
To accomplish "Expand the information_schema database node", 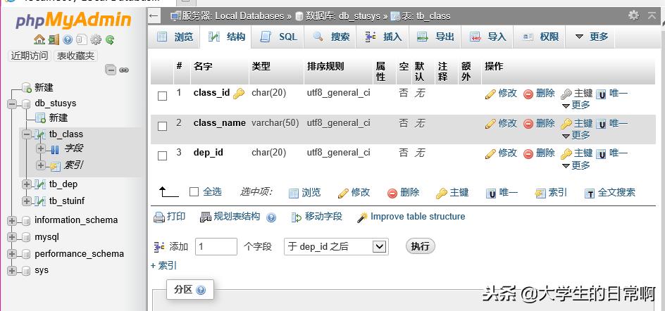I will (x=12, y=220).
